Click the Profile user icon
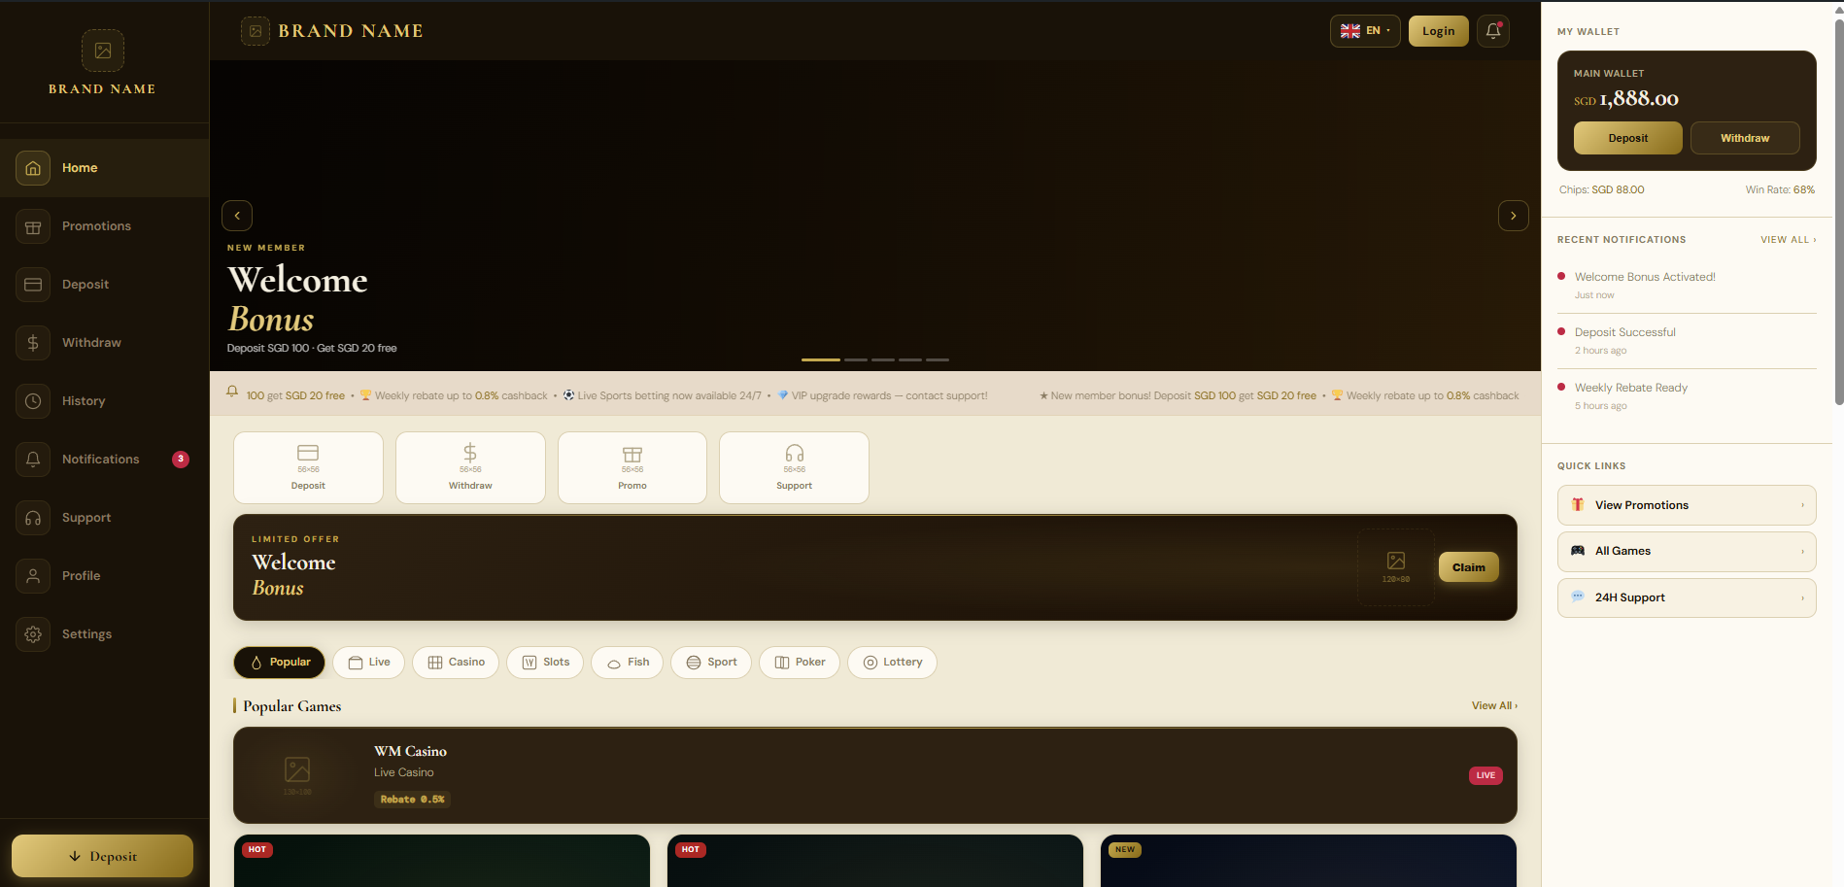Screen dimensions: 1844x887 point(33,576)
